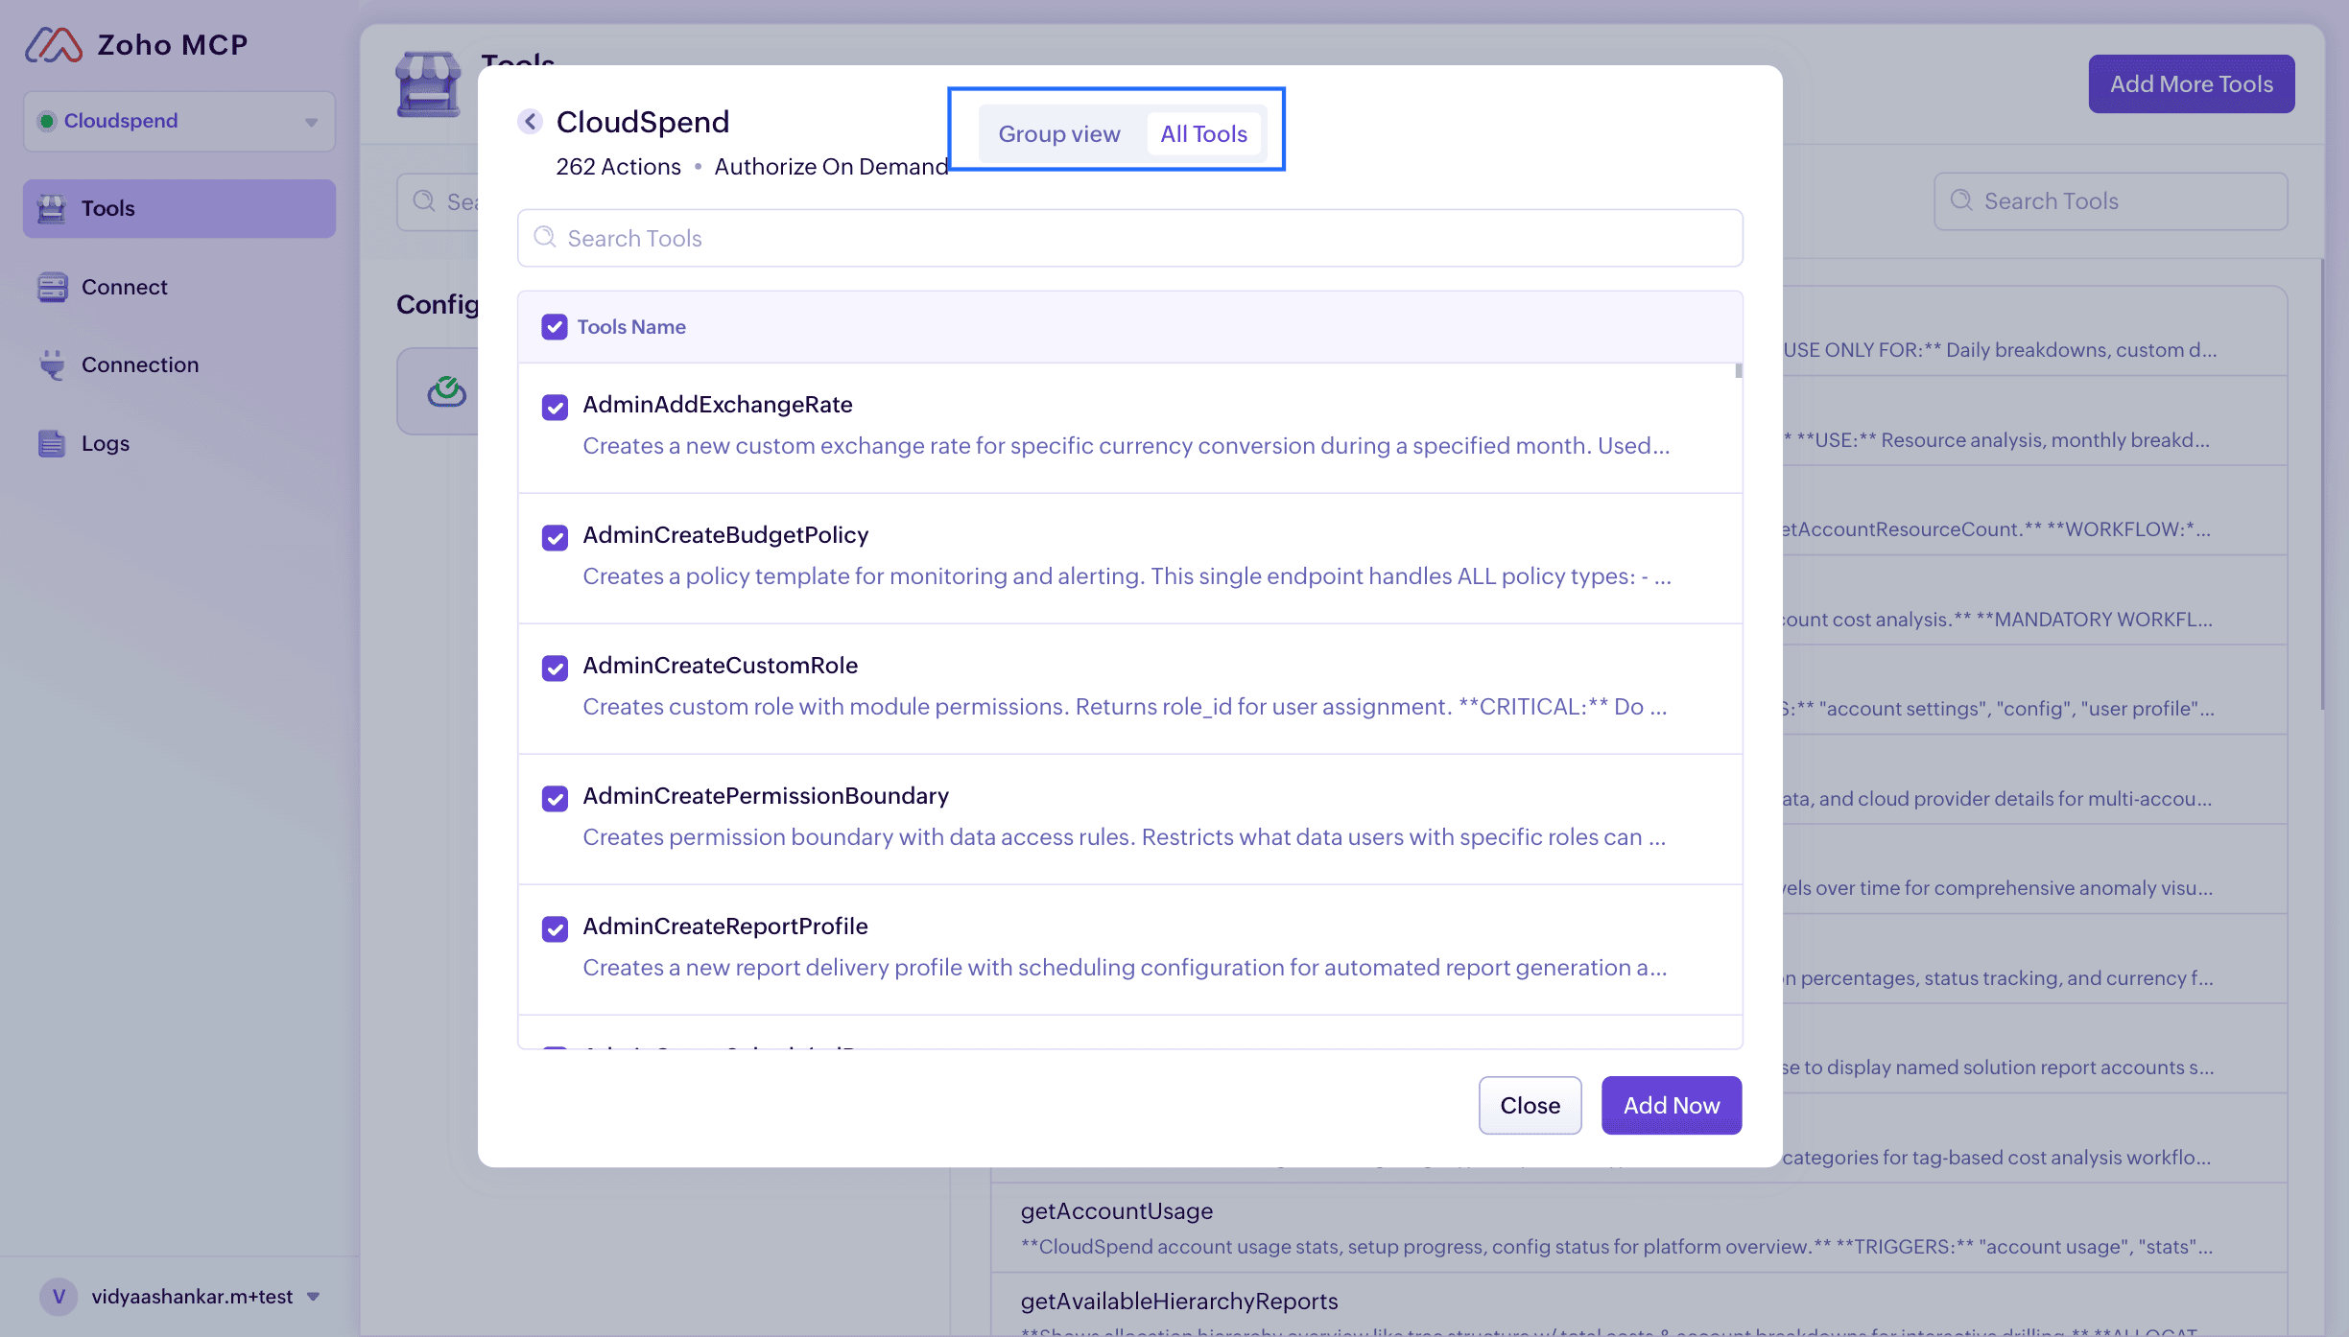2349x1337 pixels.
Task: Click the AdminCreatePermissionBoundary tool name
Action: point(766,796)
